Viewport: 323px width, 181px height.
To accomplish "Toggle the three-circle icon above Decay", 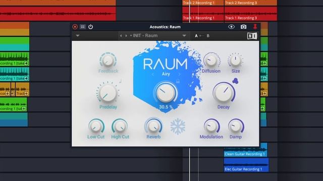I will 235,81.
